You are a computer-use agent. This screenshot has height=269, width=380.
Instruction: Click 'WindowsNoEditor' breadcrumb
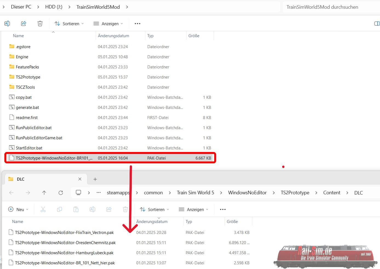click(x=247, y=193)
